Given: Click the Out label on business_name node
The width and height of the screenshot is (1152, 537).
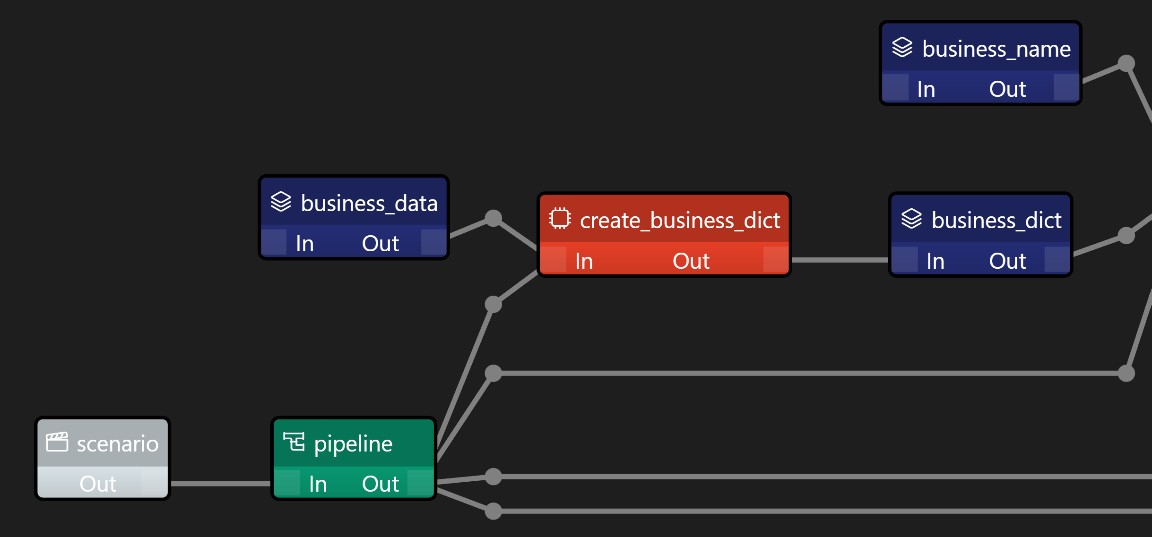Looking at the screenshot, I should (1007, 89).
